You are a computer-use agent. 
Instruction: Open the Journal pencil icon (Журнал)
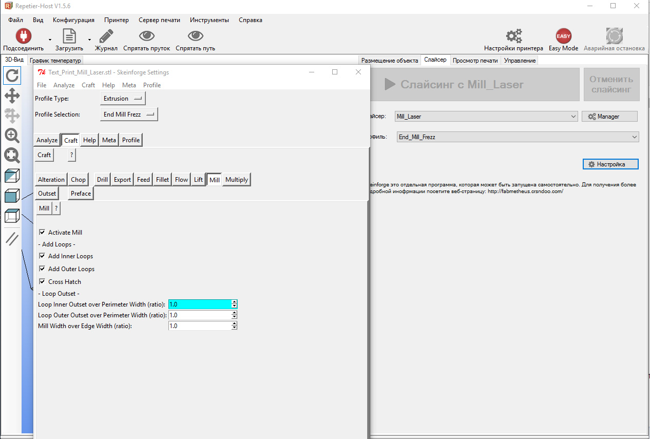[x=106, y=36]
